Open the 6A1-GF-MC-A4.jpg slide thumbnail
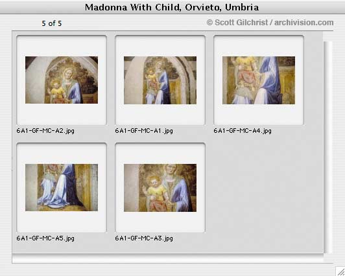The image size is (345, 276). coord(259,80)
